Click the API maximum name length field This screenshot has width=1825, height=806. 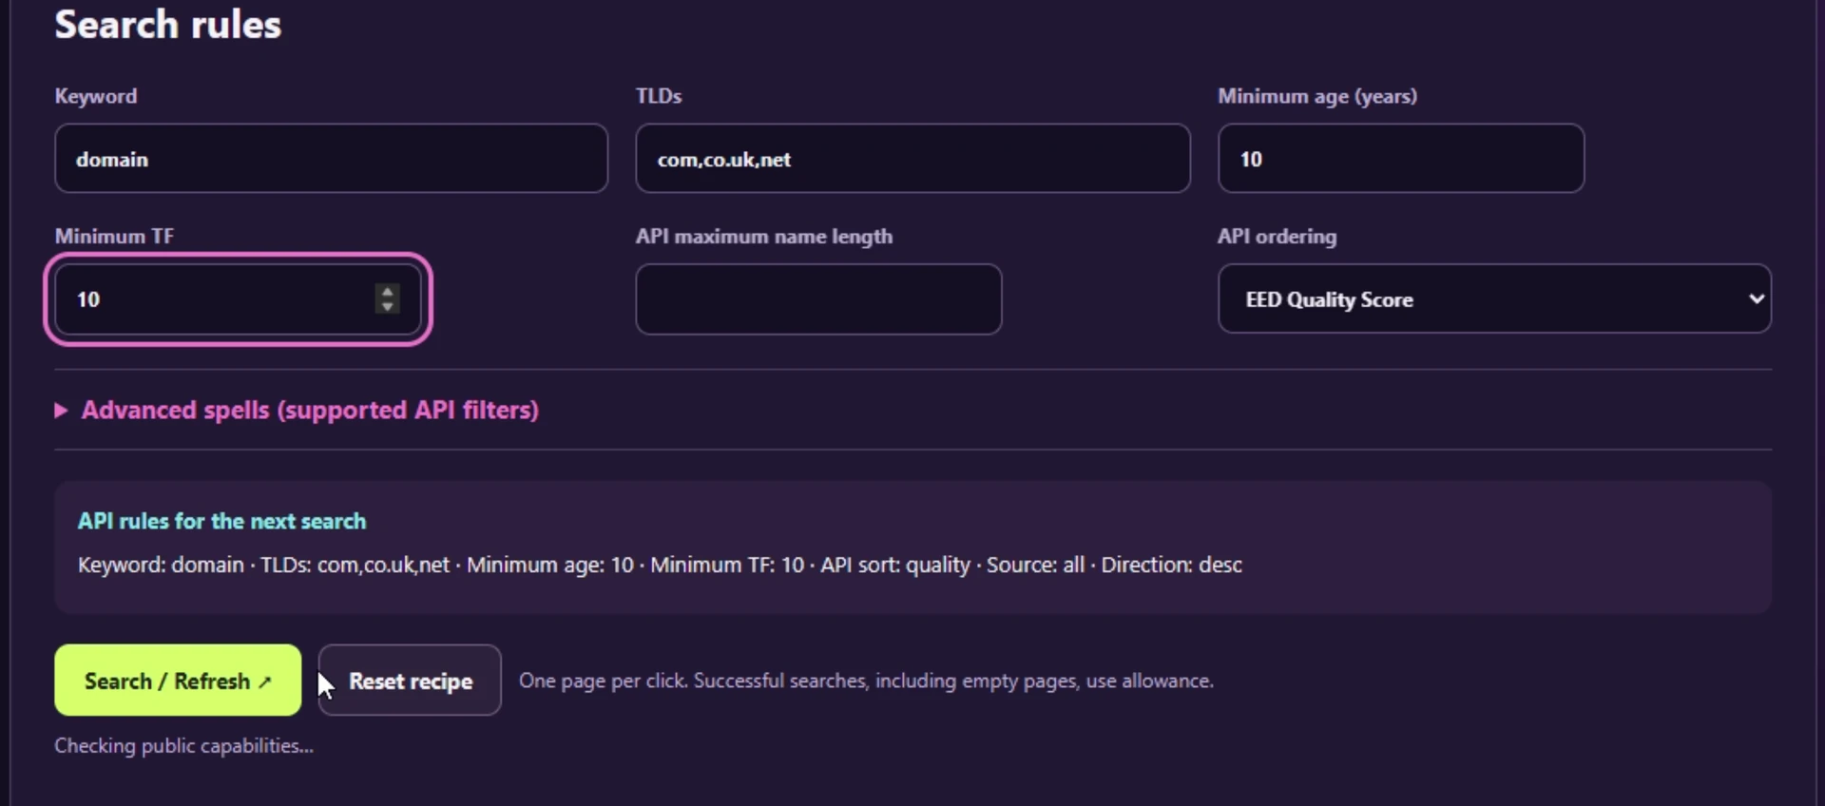point(818,299)
